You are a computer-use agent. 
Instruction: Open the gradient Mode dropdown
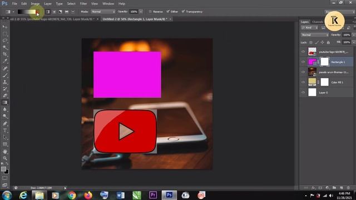click(x=103, y=12)
